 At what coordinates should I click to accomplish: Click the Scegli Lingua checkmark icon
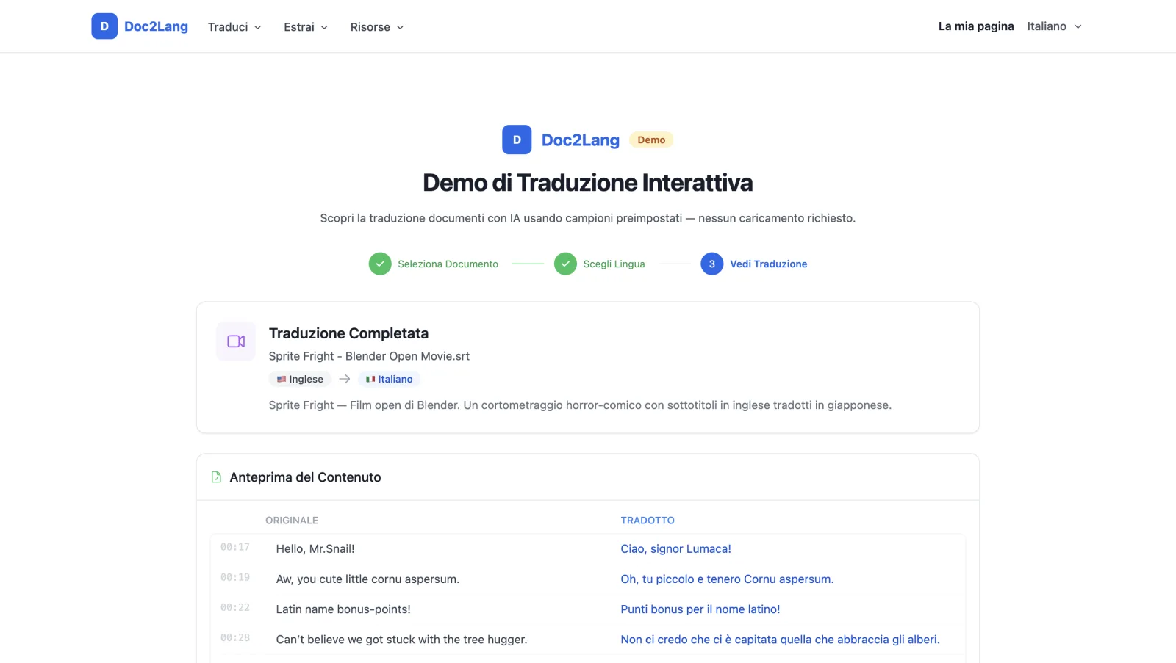click(565, 264)
